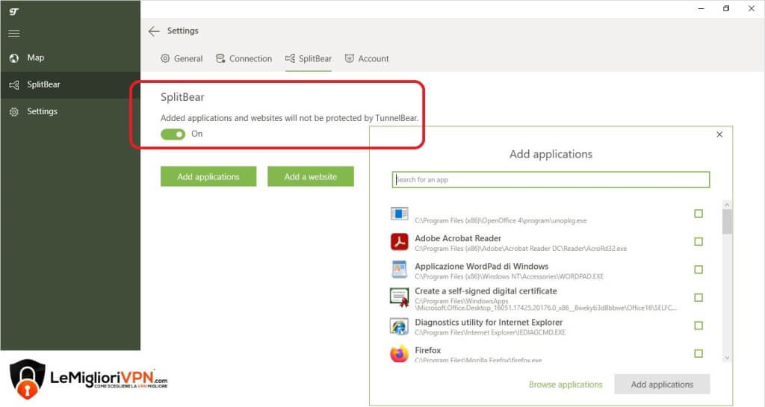Close the Add applications dialog

(719, 134)
